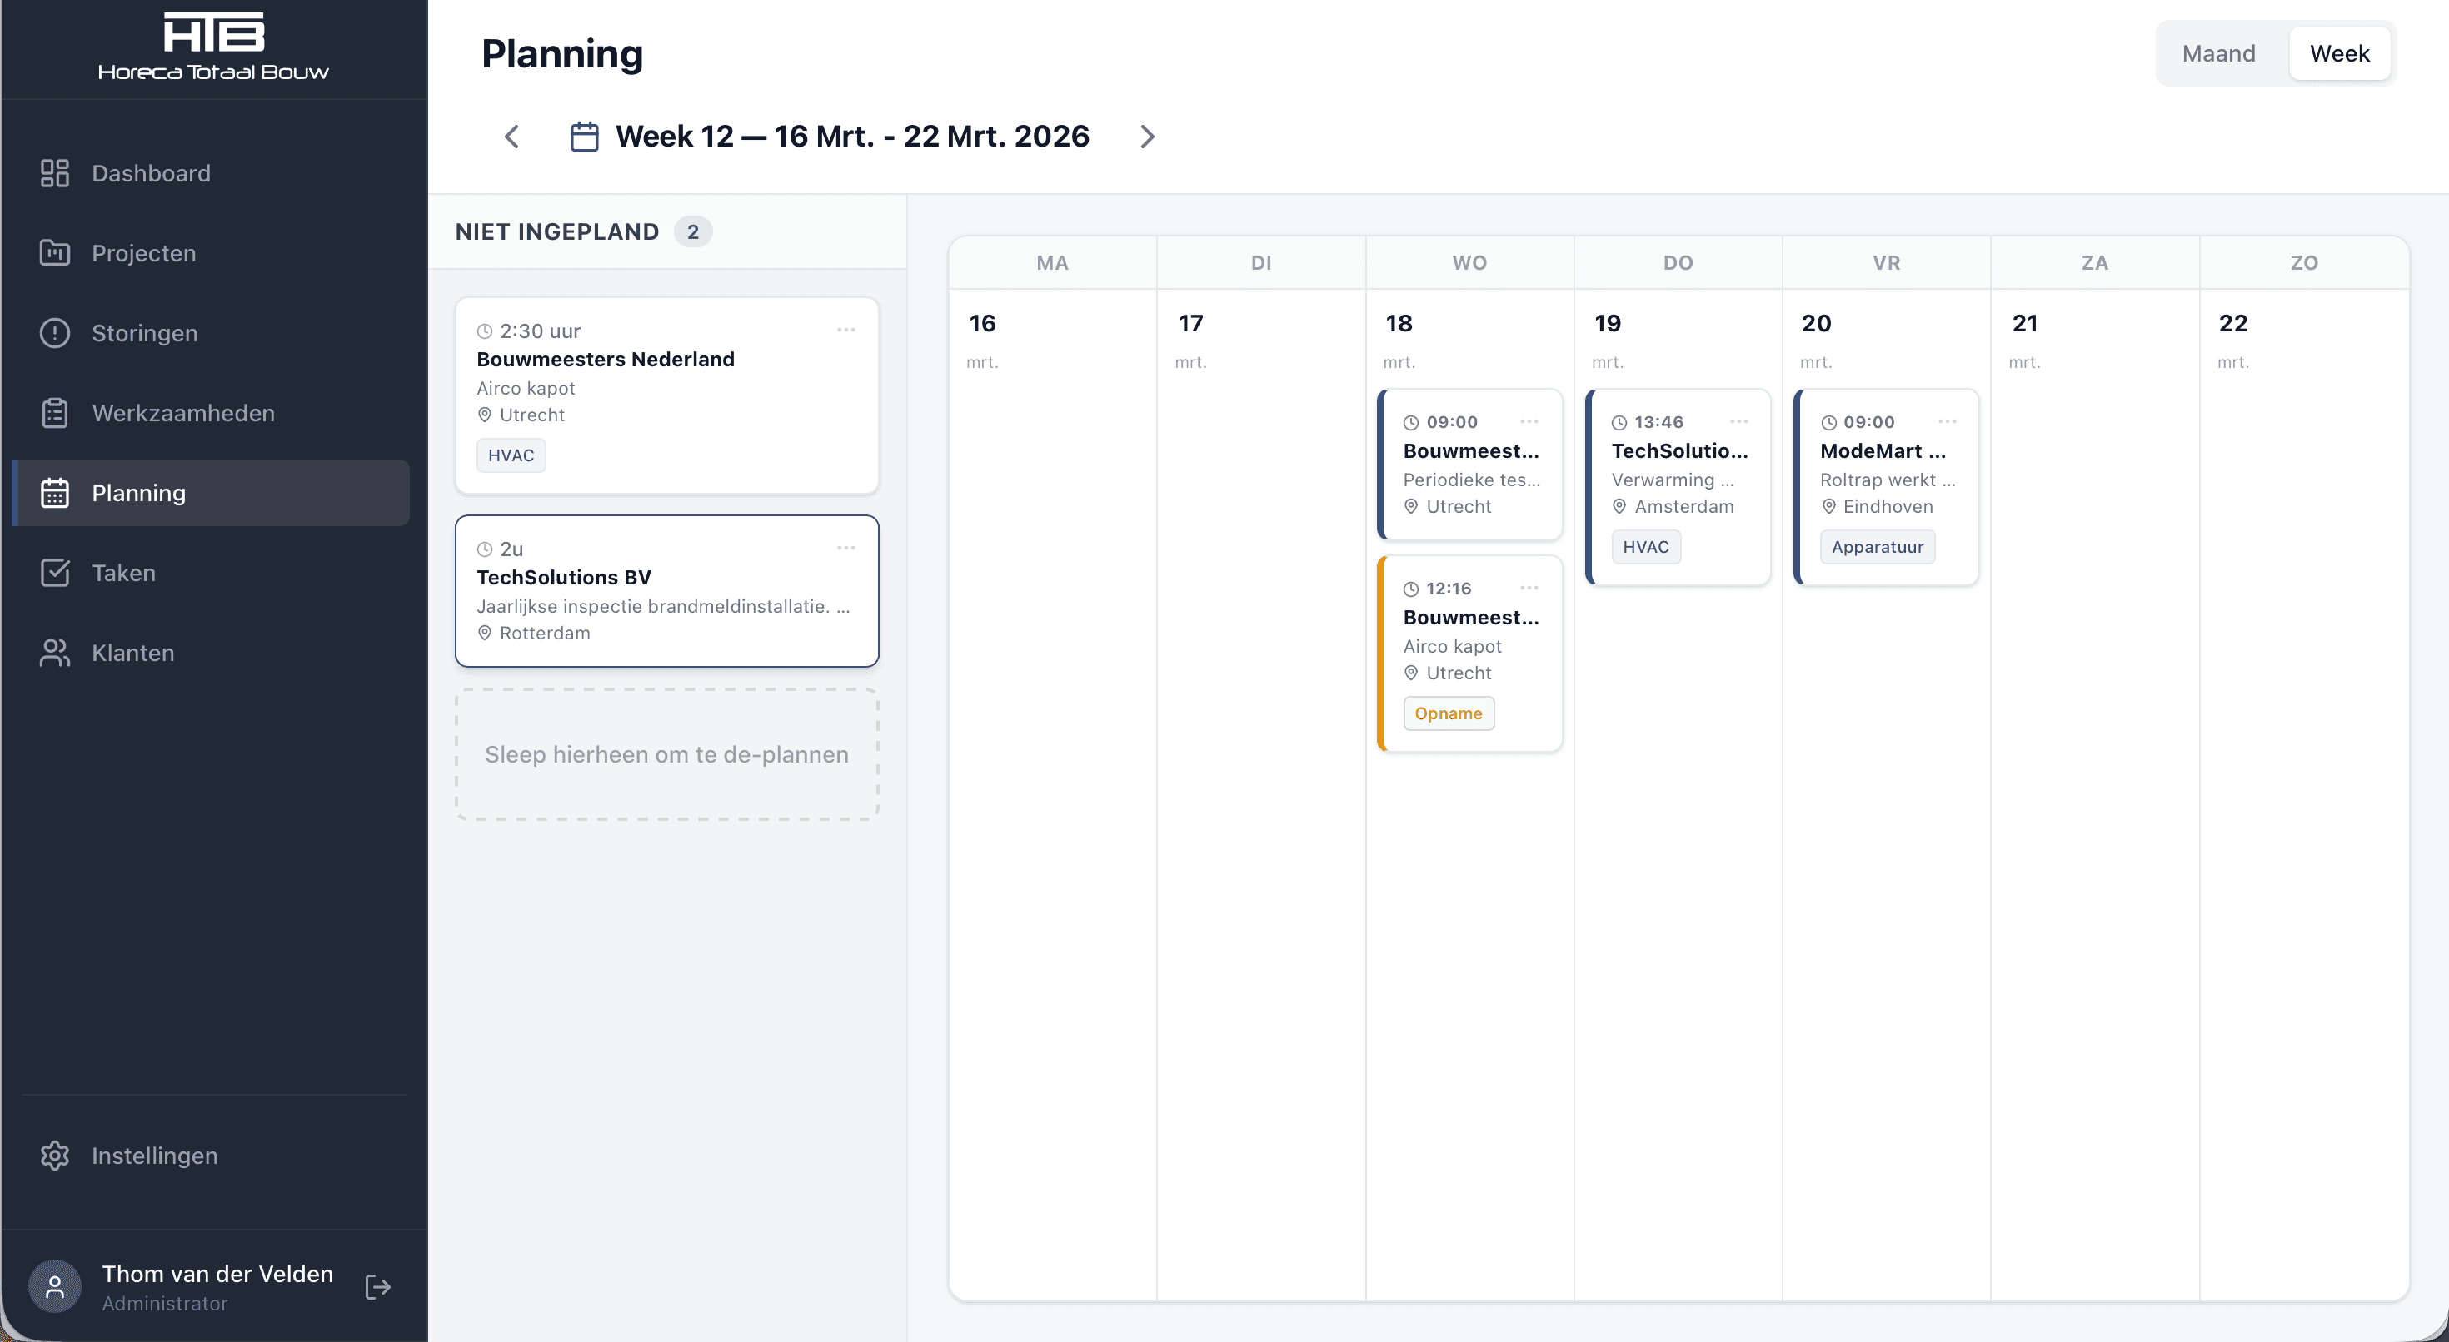This screenshot has height=1342, width=2449.
Task: Select the Week view toggle
Action: pos(2339,53)
